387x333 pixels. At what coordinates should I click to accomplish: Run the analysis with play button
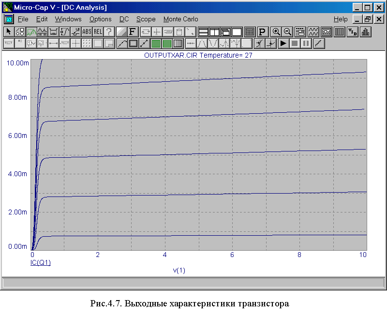point(283,44)
